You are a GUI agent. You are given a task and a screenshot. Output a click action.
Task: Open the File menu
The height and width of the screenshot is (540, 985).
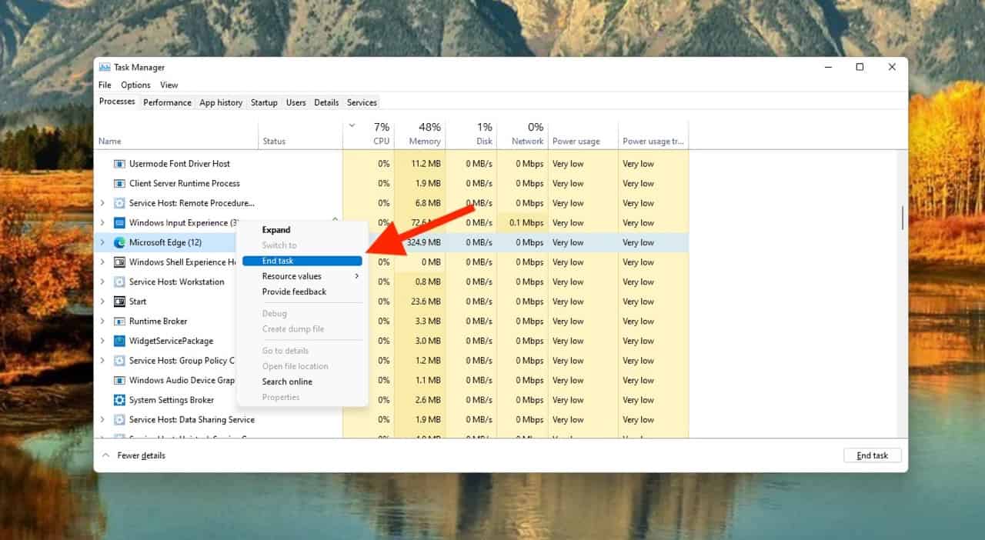[105, 85]
